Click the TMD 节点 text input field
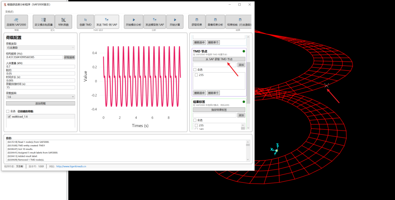Image resolution: width=395 pixels, height=200 pixels. click(x=214, y=65)
